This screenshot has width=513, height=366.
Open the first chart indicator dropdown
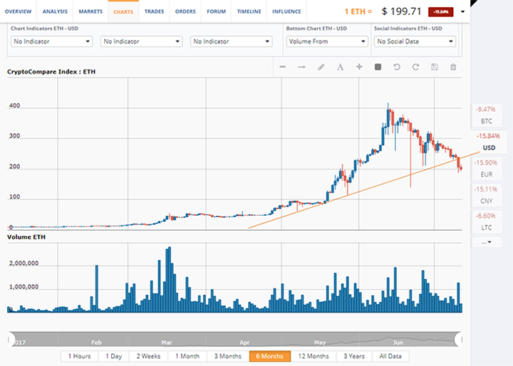[52, 41]
